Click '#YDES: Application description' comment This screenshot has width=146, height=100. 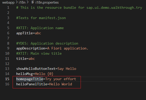[47, 44]
